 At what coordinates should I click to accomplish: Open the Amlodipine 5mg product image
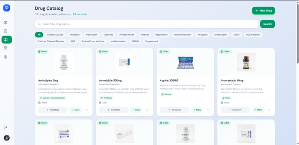tap(64, 62)
